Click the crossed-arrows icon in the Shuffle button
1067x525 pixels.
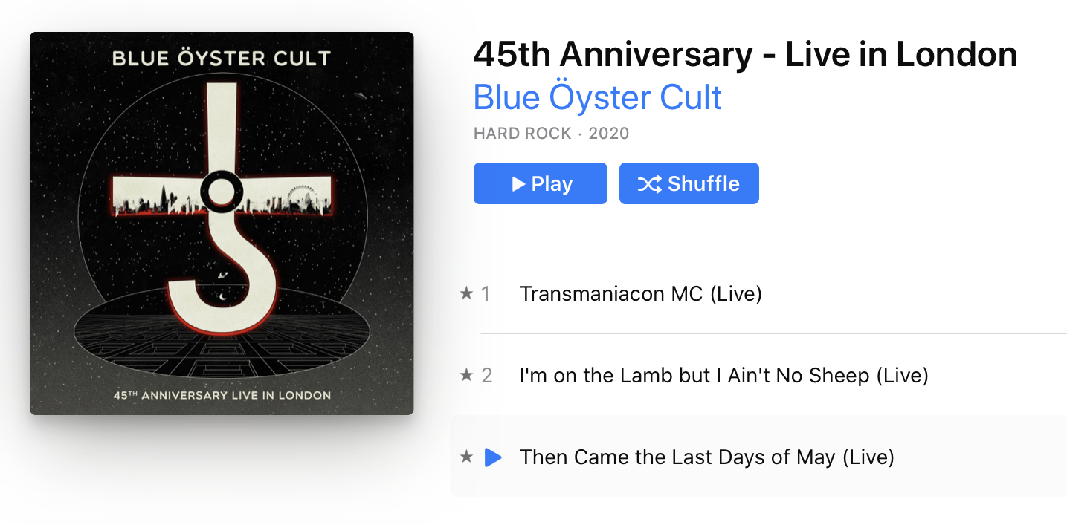[x=650, y=183]
